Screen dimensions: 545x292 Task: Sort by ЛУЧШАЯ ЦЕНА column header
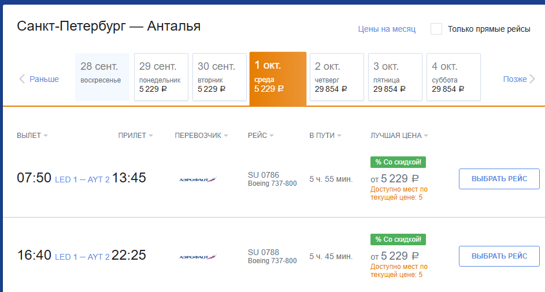tap(399, 136)
